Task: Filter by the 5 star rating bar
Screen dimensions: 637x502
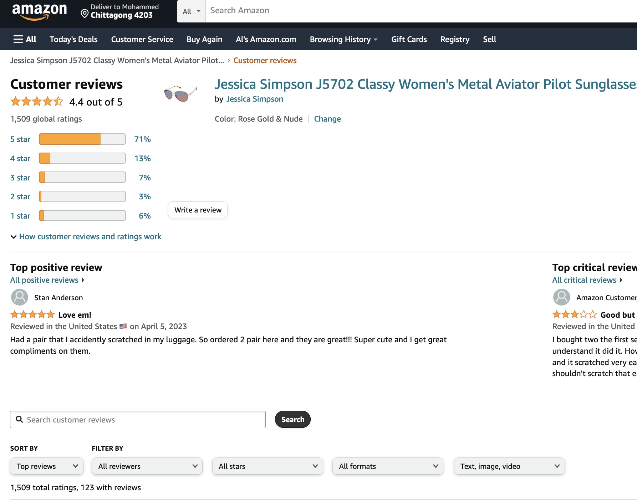Action: pyautogui.click(x=82, y=139)
